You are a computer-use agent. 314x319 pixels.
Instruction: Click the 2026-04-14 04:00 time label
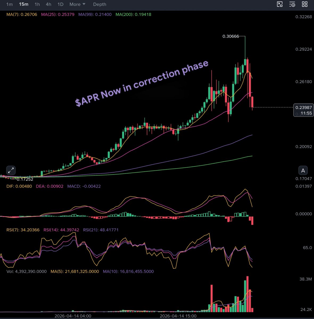73,316
